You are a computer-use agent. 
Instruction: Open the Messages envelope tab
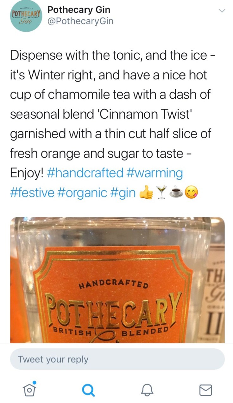tap(205, 390)
